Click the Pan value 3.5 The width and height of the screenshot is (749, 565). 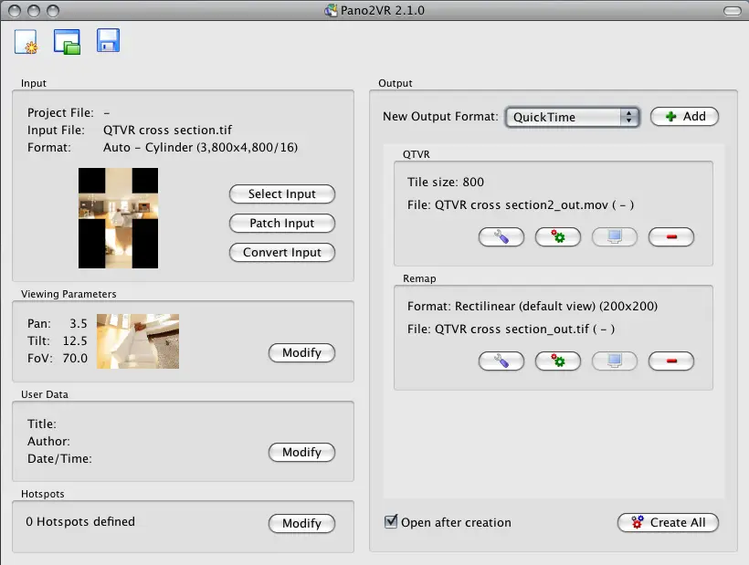[79, 323]
